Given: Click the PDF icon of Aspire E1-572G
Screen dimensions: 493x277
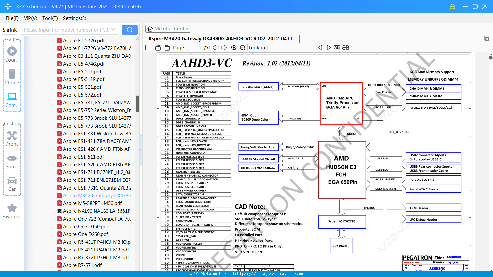Looking at the screenshot, I should tap(60, 40).
